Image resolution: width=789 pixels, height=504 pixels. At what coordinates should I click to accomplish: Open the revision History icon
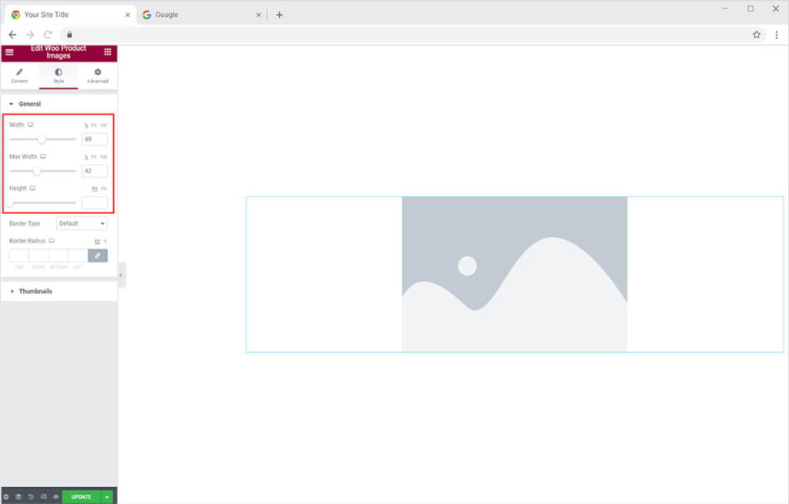click(x=30, y=497)
